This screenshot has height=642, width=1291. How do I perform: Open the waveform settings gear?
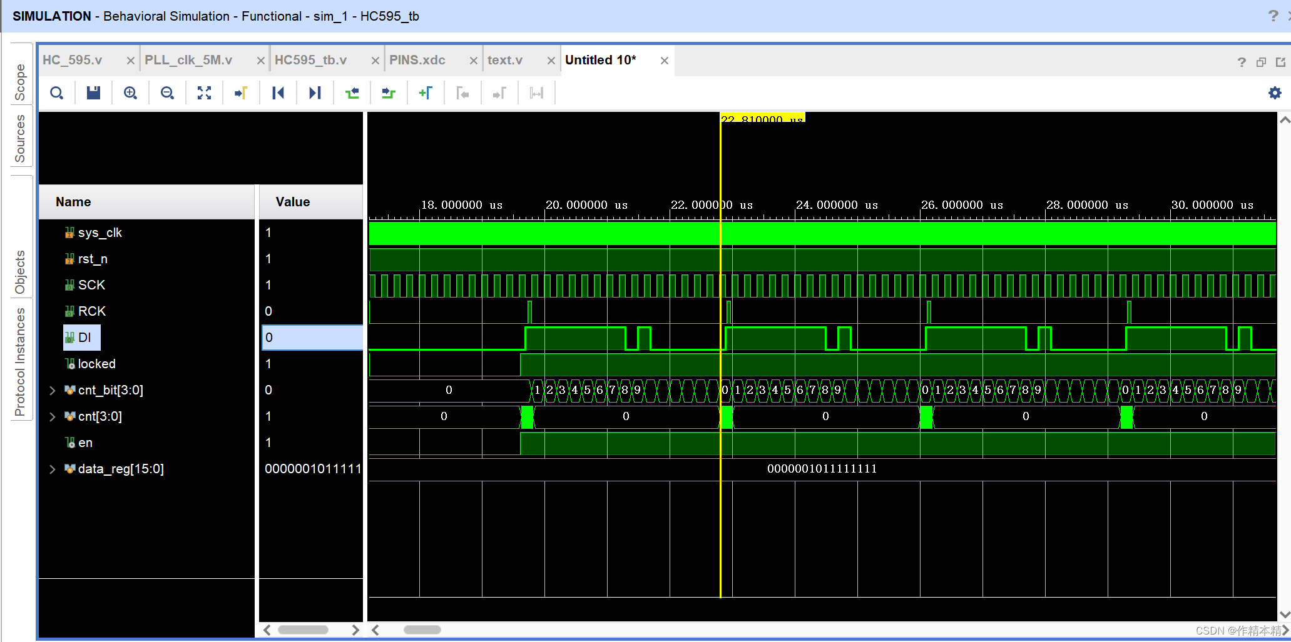tap(1275, 93)
